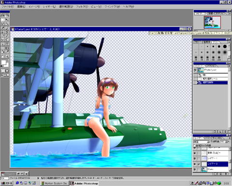
Task: Select the Zoom tool
Action: click(x=7, y=56)
